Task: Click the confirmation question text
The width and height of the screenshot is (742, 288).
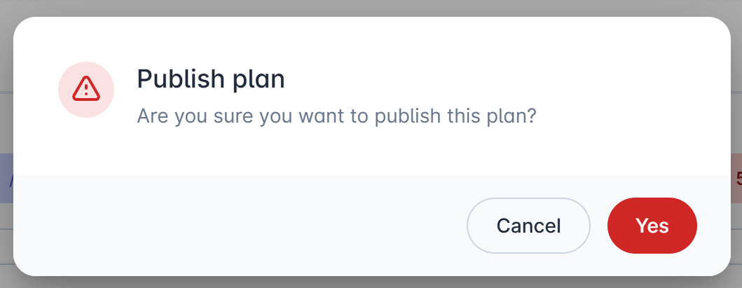Action: tap(336, 116)
